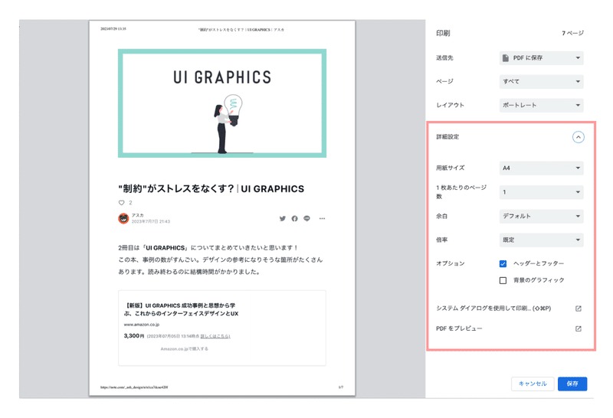Click the アスカ author avatar
The width and height of the screenshot is (613, 418).
(123, 218)
